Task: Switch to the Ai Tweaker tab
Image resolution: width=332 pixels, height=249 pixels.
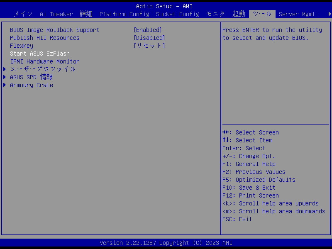Action: point(56,14)
